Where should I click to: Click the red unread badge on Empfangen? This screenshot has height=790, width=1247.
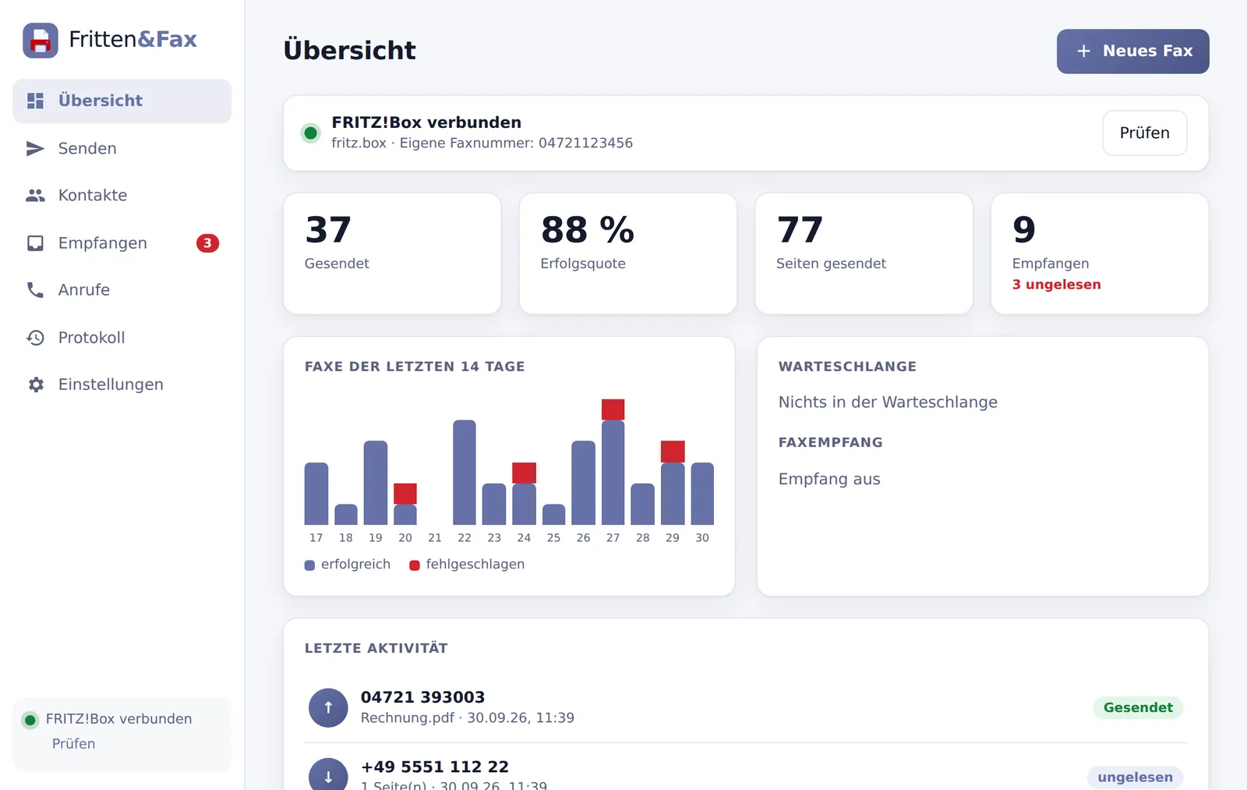tap(207, 243)
